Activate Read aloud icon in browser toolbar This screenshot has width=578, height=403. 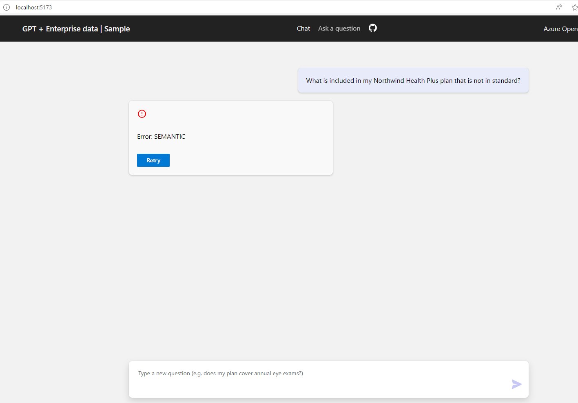click(558, 7)
